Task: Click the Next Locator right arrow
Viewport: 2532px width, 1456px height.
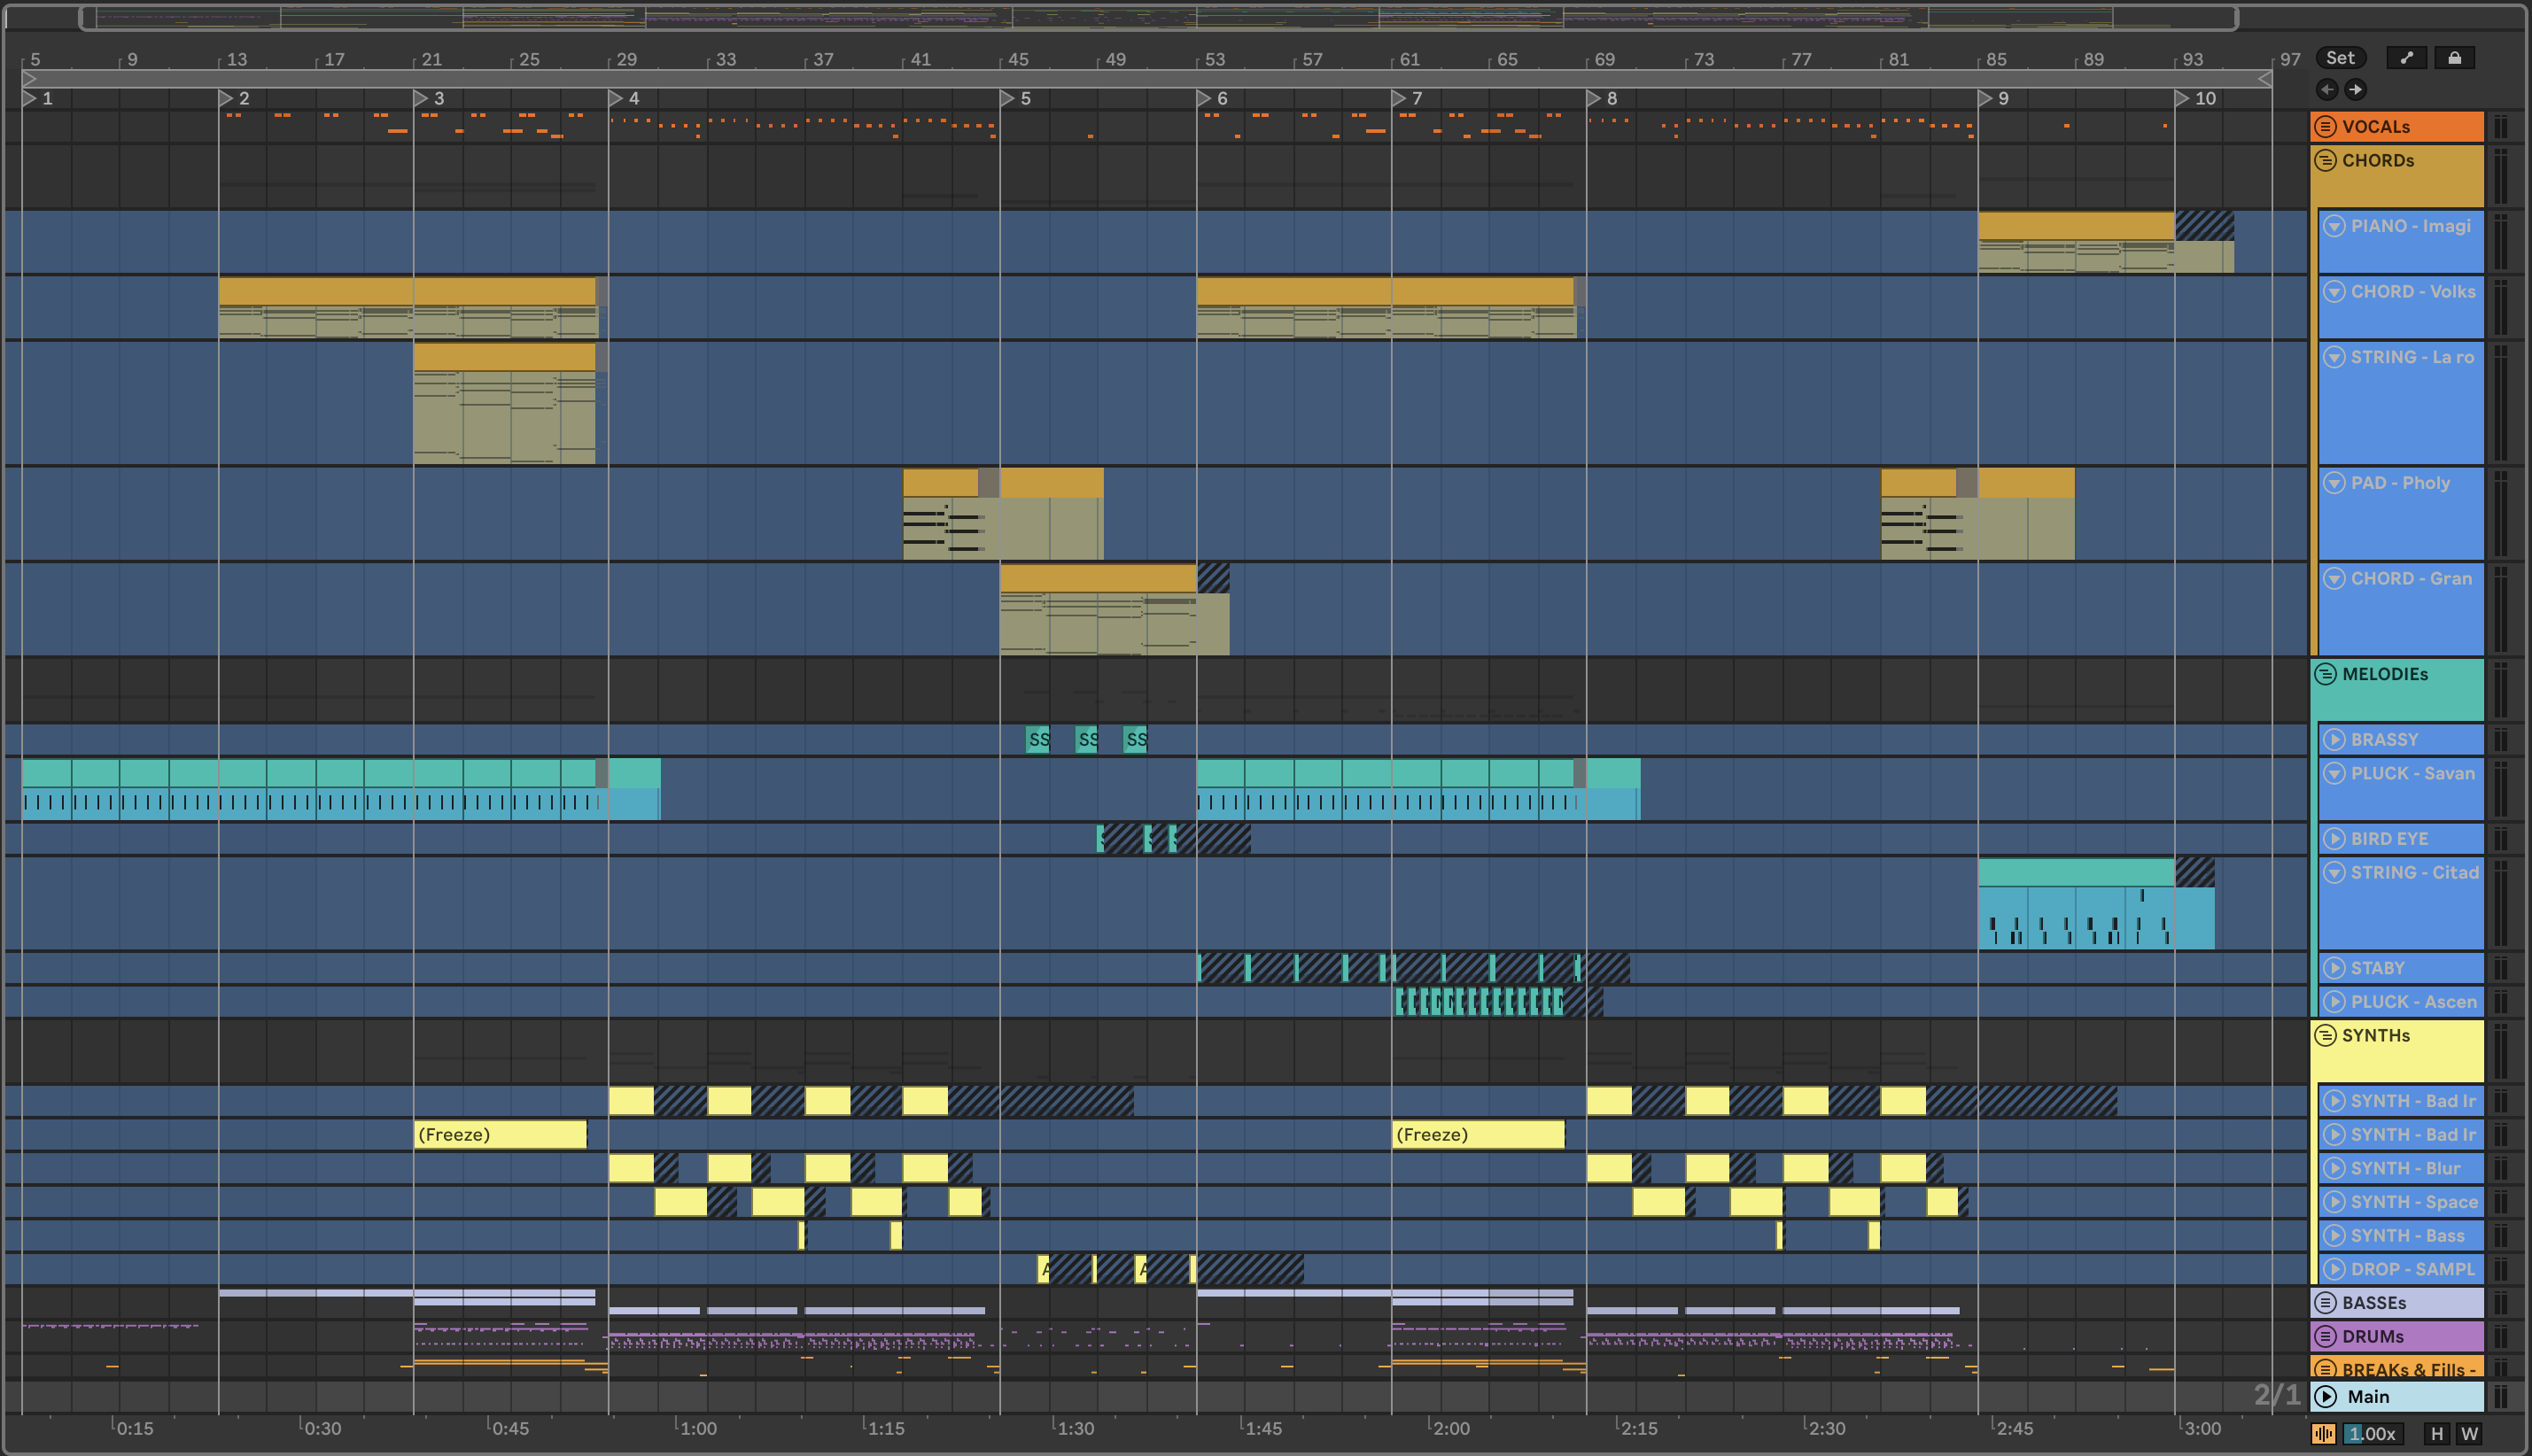Action: point(2356,90)
